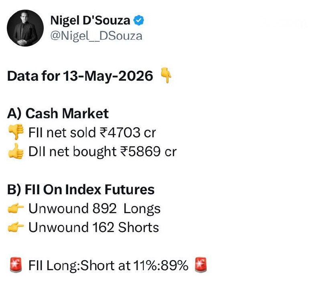The height and width of the screenshot is (281, 321).
Task: Click the thumbs-down emoji beside FII net sold
Action: (x=16, y=132)
